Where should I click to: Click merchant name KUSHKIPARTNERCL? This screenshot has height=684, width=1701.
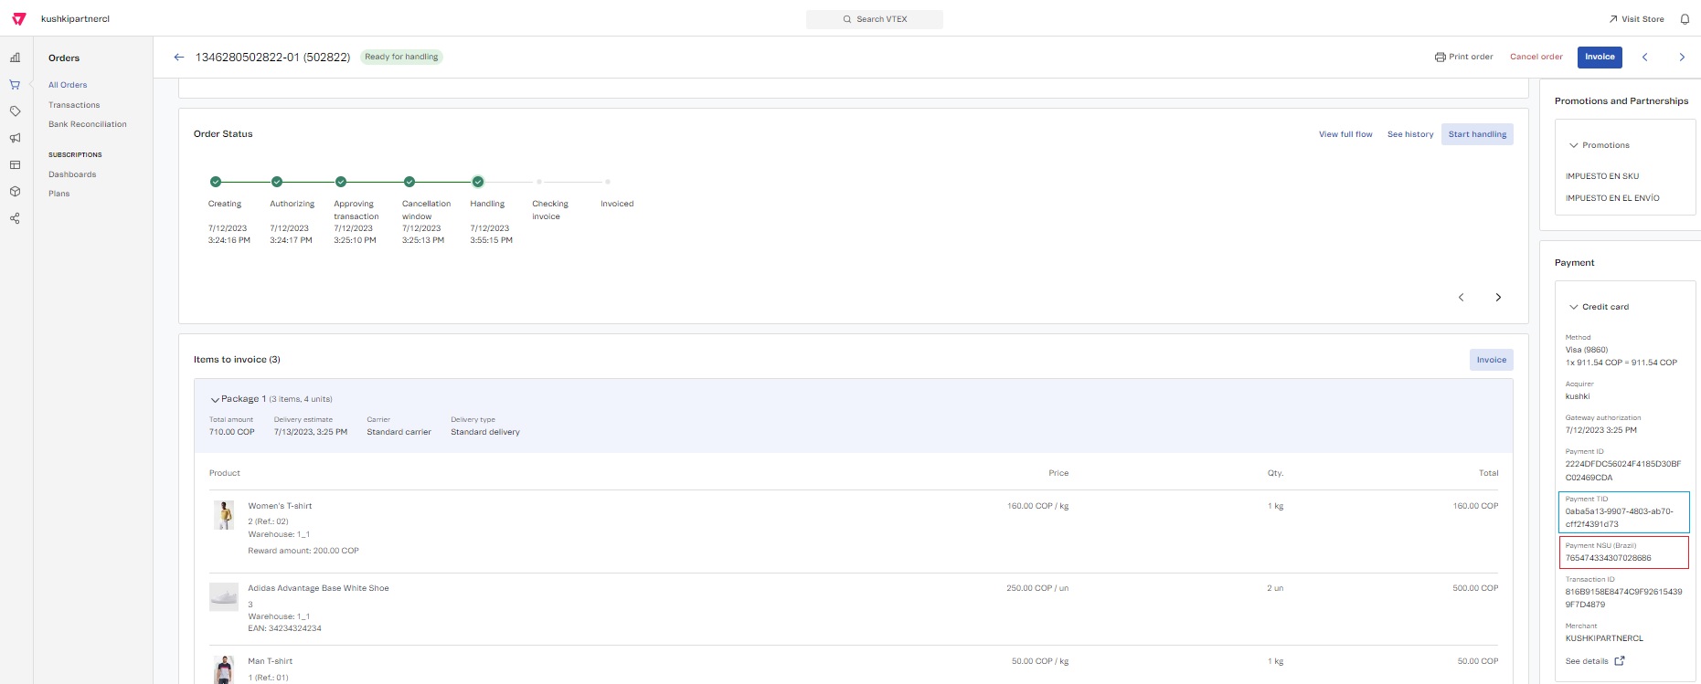[x=1604, y=638]
